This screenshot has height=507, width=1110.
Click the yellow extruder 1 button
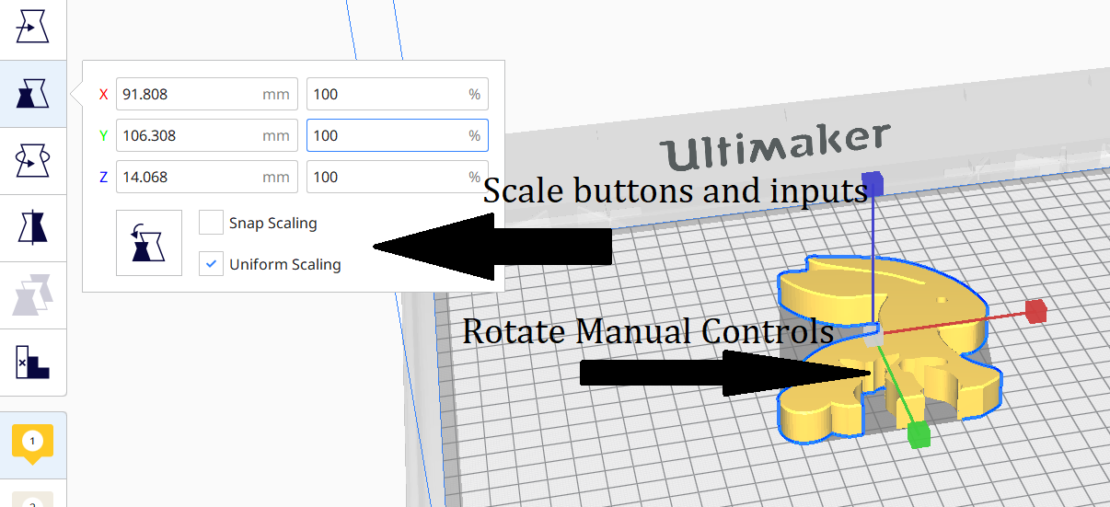click(x=32, y=443)
